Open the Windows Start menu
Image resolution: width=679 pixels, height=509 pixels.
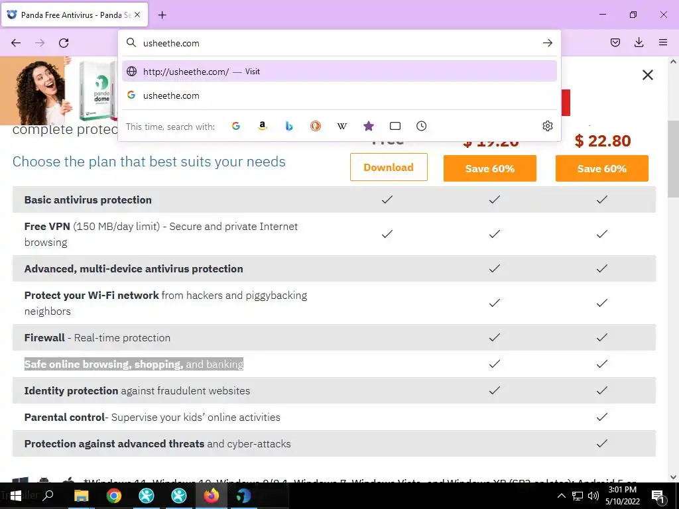point(16,496)
